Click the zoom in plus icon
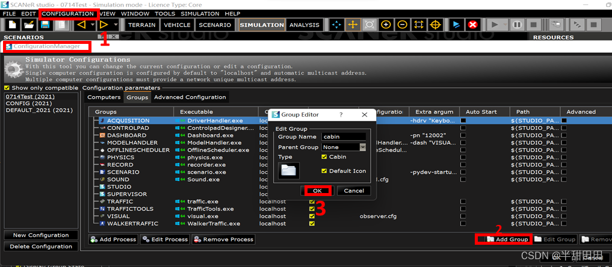This screenshot has width=612, height=267. click(x=386, y=25)
